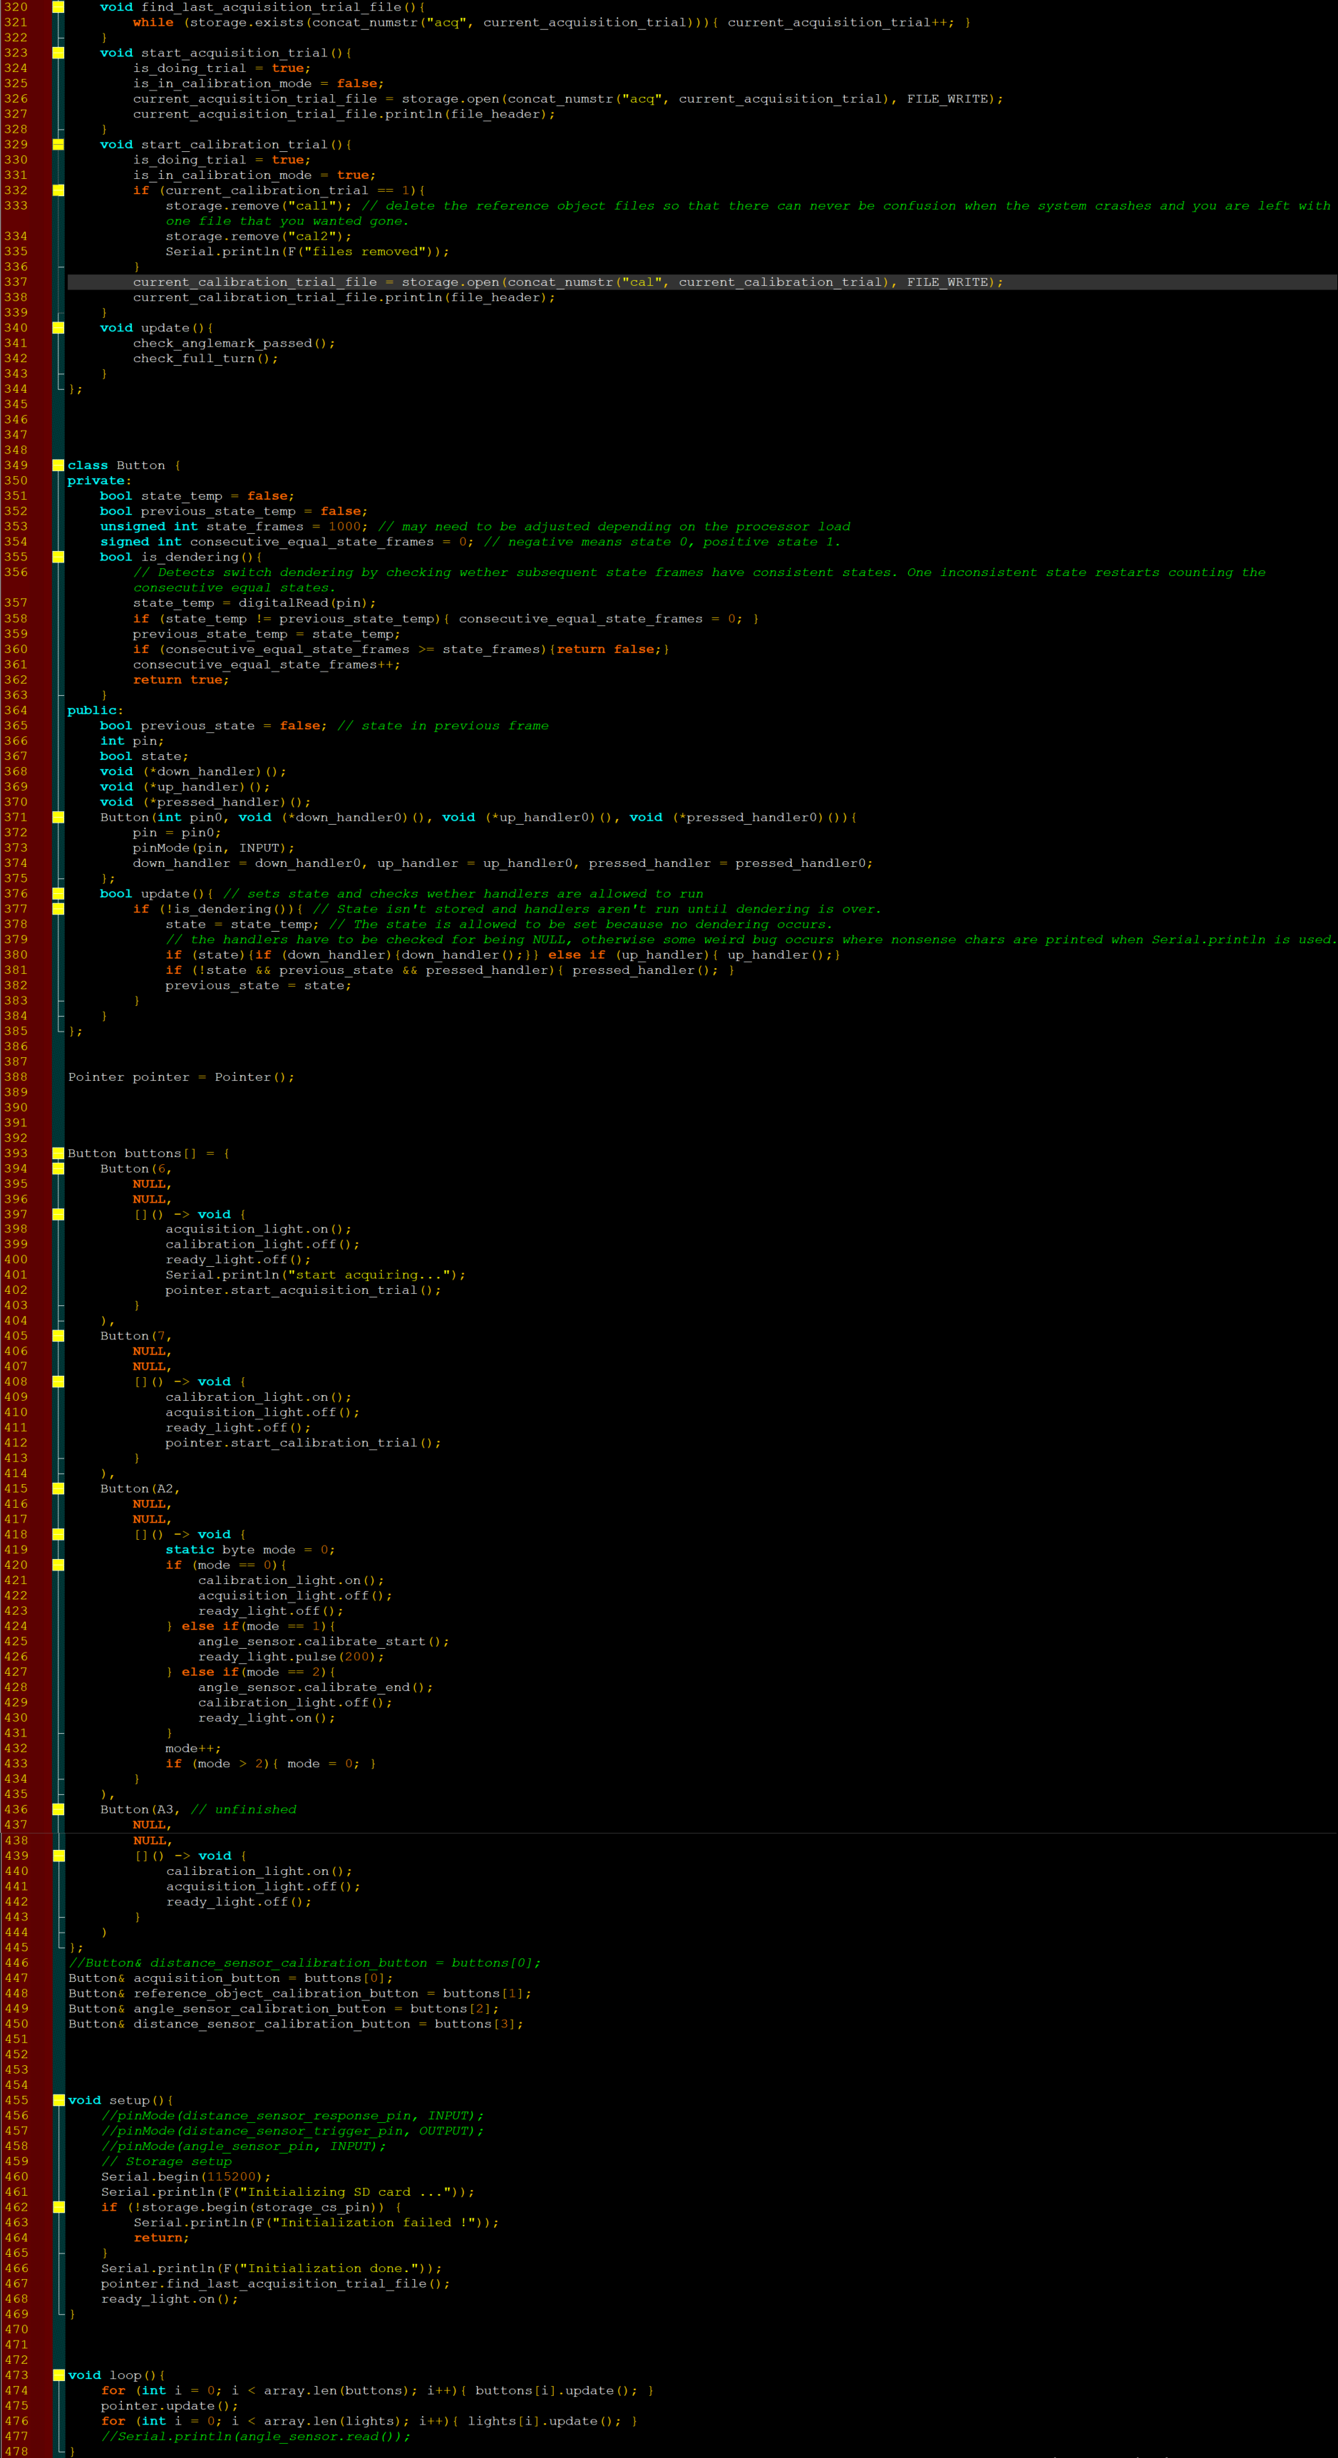
Task: Collapse the Button(7, block fold marker
Action: tap(58, 1336)
